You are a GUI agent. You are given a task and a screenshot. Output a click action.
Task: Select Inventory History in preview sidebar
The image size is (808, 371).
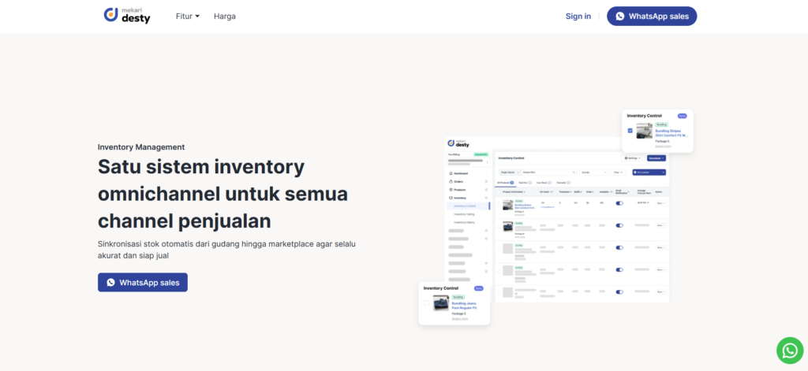464,222
